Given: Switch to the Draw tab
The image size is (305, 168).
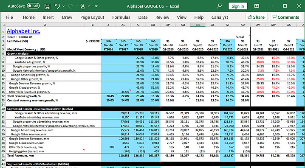Looking at the screenshot, I should click(67, 17).
